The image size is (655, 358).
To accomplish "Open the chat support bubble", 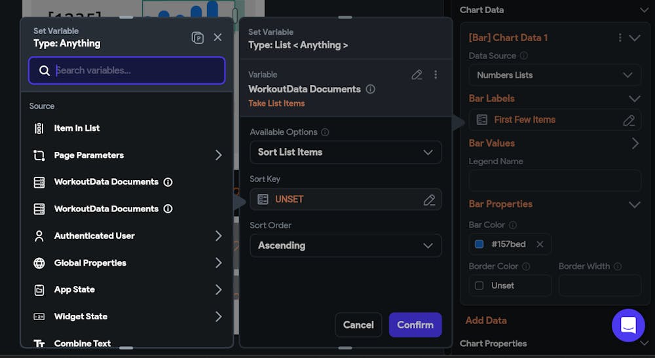I will [628, 325].
